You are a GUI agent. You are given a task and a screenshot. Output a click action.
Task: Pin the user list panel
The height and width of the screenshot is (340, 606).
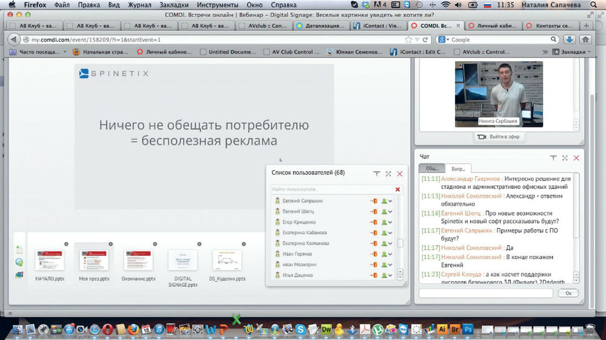click(x=376, y=174)
